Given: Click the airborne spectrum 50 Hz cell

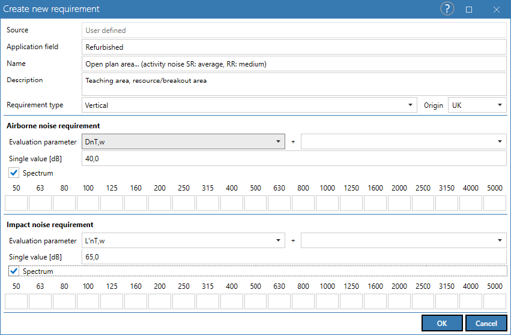Looking at the screenshot, I should coord(16,203).
